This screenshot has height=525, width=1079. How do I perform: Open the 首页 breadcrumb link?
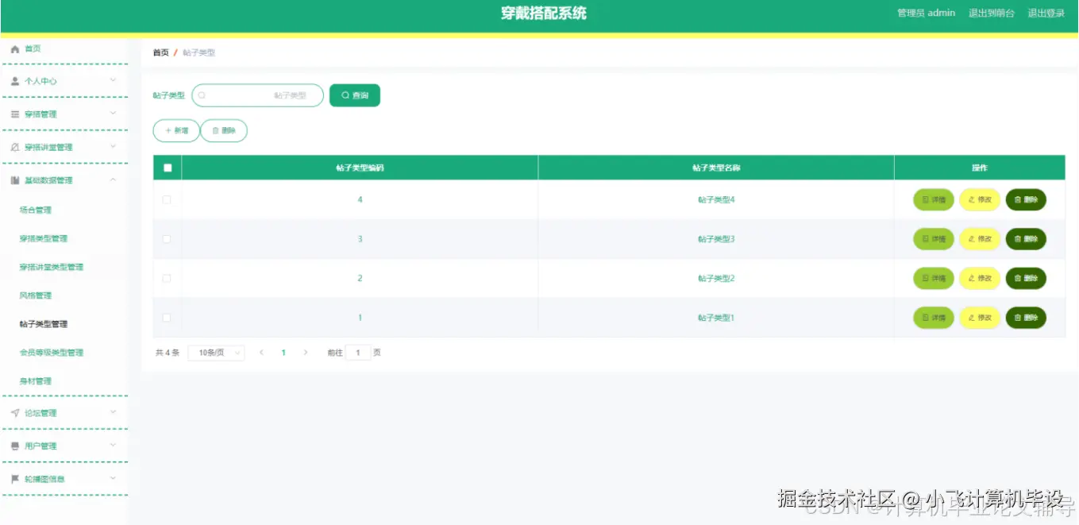coord(160,52)
